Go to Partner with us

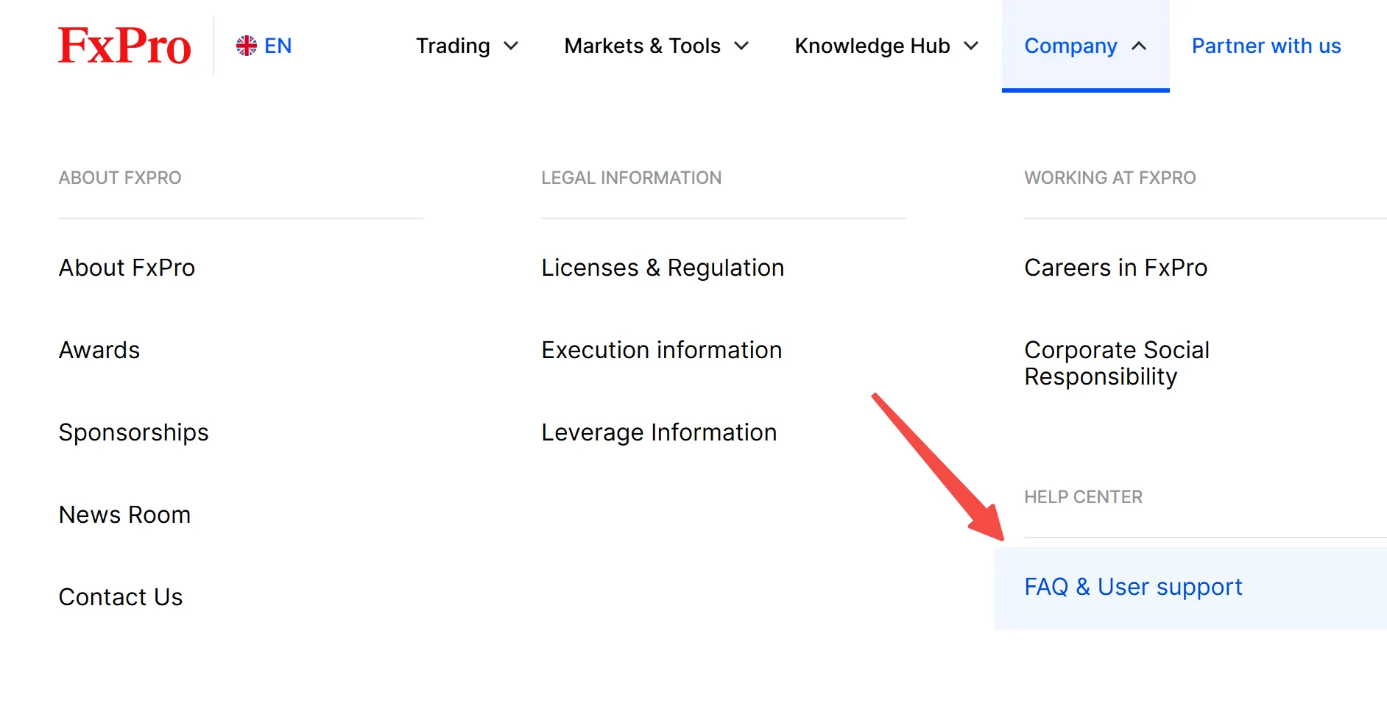[1266, 46]
